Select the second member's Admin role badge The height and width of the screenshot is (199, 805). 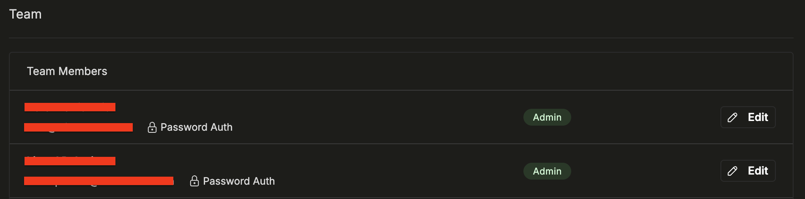coord(547,171)
